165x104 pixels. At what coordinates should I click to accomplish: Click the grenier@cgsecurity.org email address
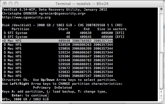coord(62,13)
